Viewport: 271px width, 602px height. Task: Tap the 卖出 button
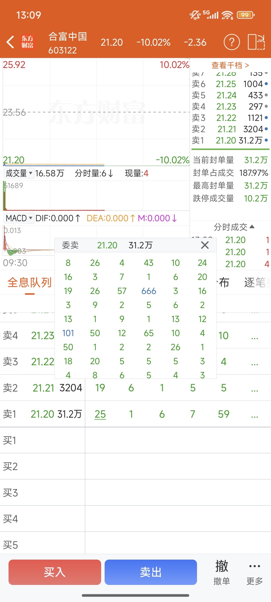click(x=151, y=572)
